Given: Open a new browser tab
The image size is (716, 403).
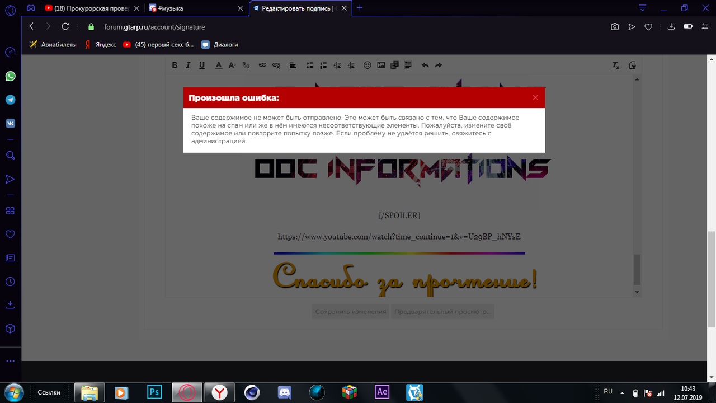Looking at the screenshot, I should 360,8.
